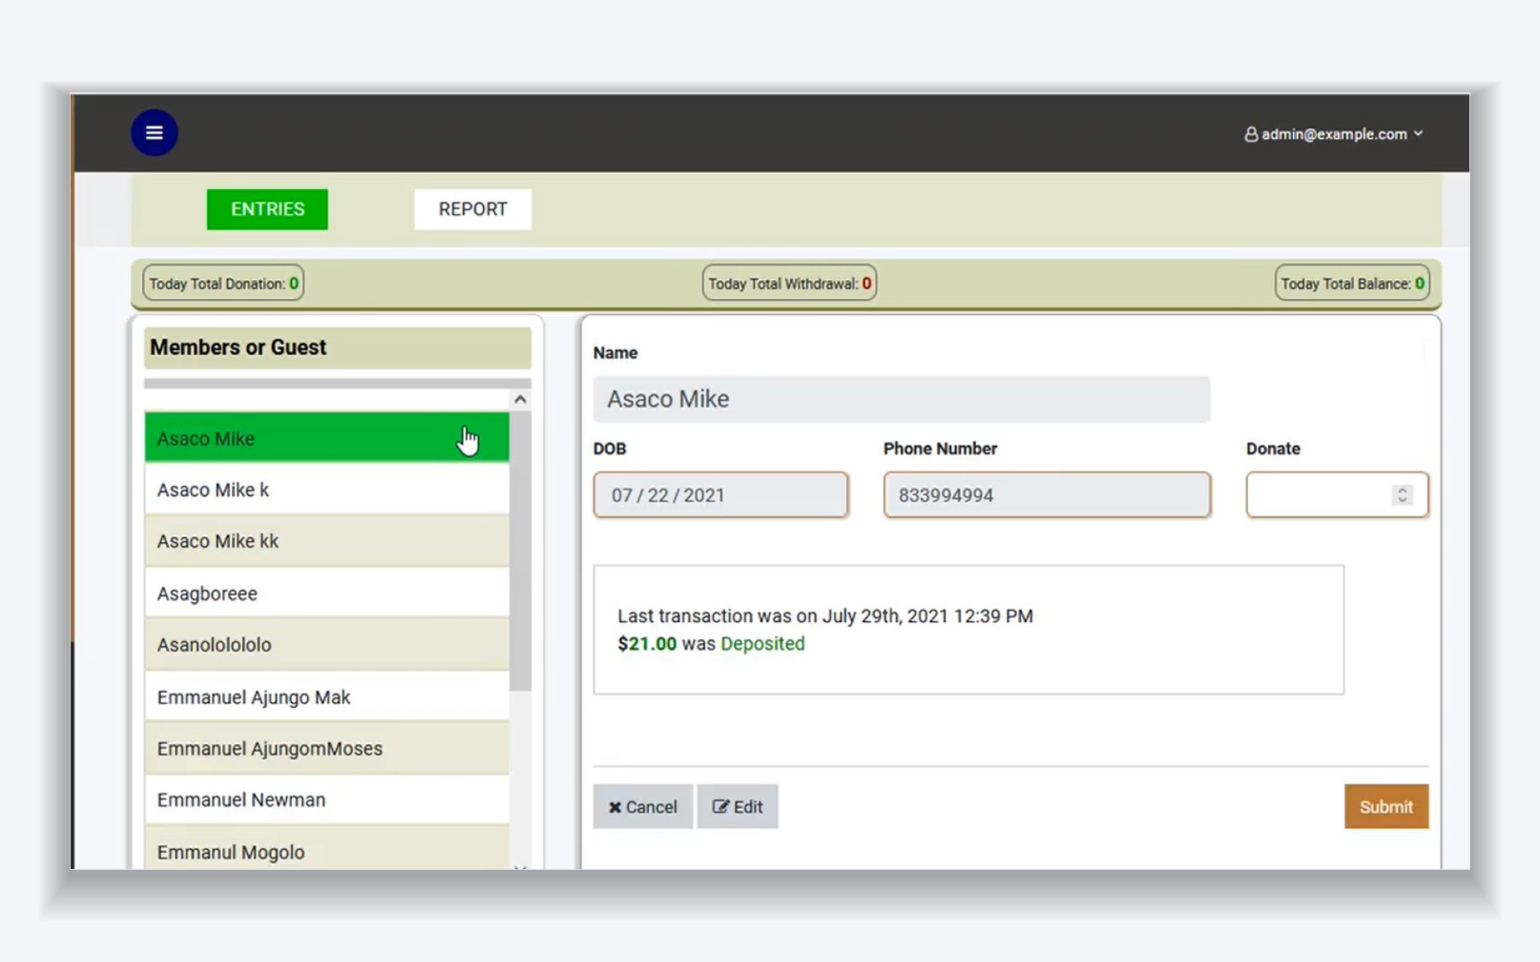Click the user icon beside admin@example.com
This screenshot has width=1540, height=962.
pyautogui.click(x=1250, y=134)
